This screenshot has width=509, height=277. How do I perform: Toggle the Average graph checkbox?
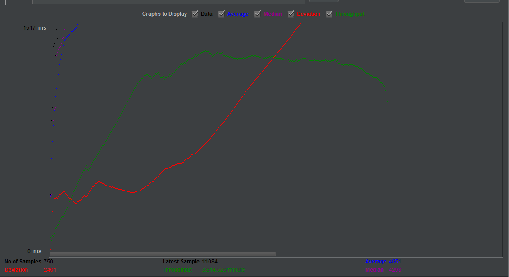tap(222, 14)
